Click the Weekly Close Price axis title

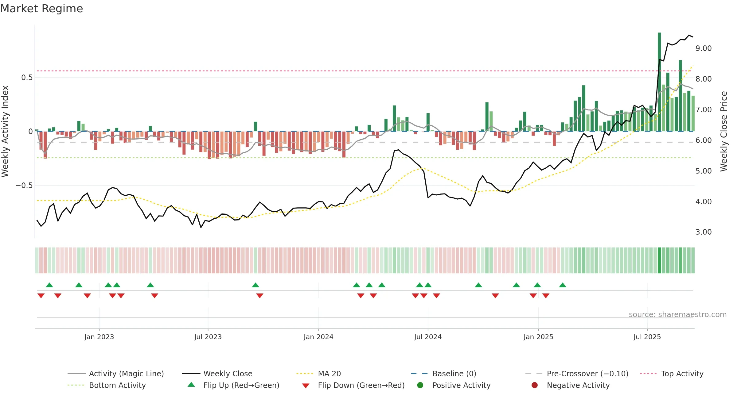(724, 131)
